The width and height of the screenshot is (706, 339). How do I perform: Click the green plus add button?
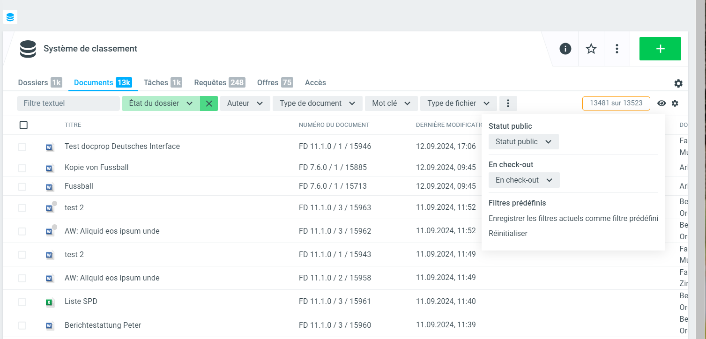pyautogui.click(x=660, y=49)
